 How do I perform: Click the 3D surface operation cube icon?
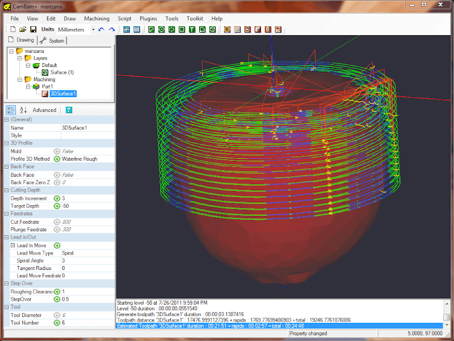[x=213, y=29]
